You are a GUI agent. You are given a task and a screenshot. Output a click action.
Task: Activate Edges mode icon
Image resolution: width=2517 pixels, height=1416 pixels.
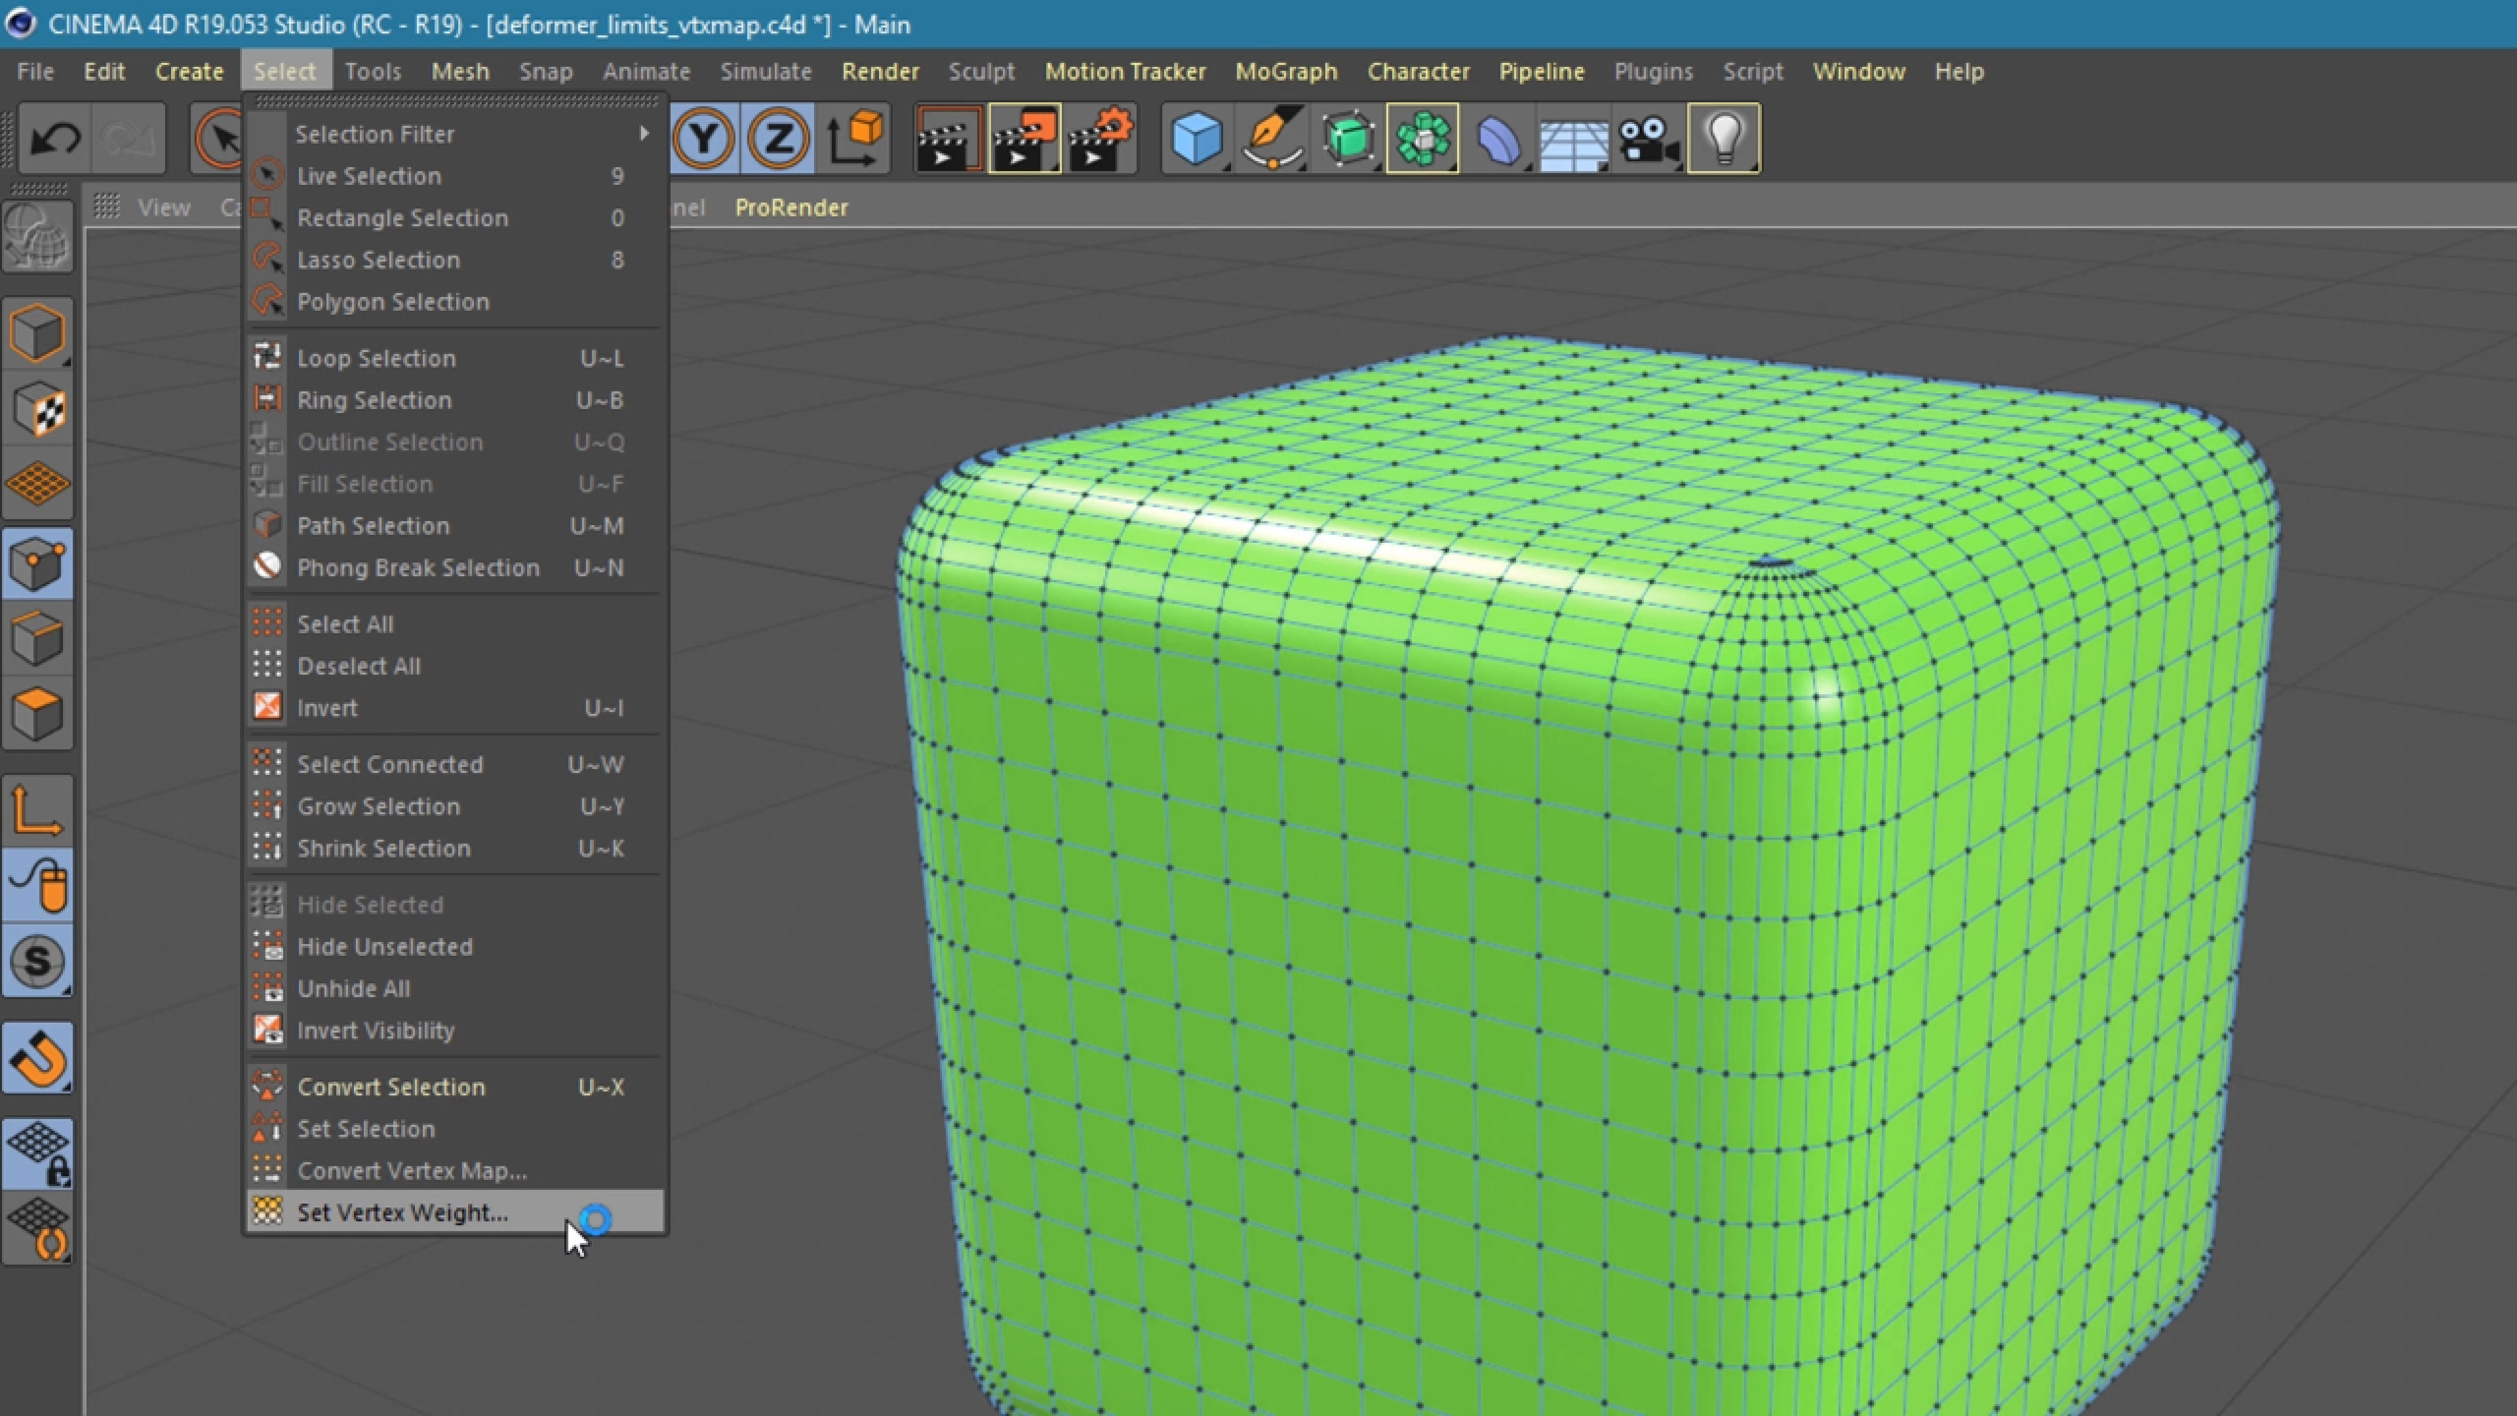(x=37, y=639)
